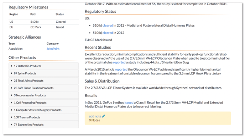Open the issued link in the Recalls paragraph
Viewport: 245px width, 138px height.
129,103
